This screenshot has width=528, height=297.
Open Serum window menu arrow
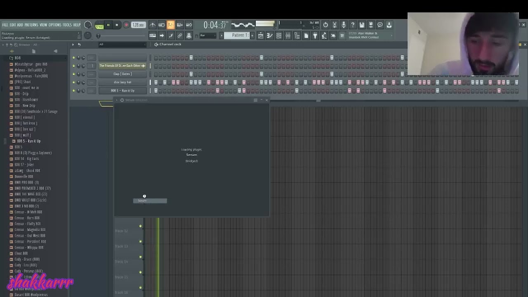click(x=117, y=100)
